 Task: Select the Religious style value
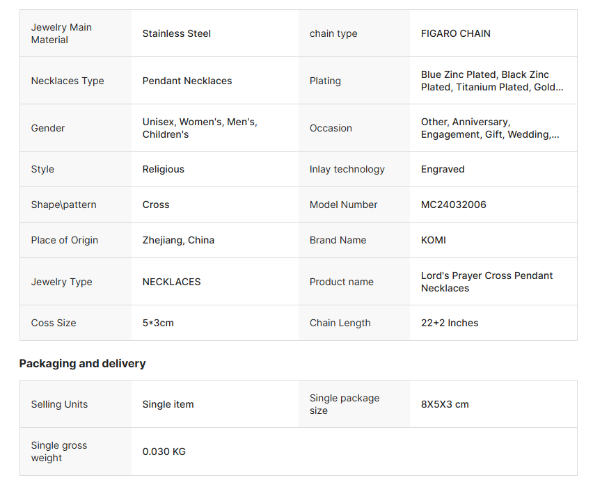163,169
